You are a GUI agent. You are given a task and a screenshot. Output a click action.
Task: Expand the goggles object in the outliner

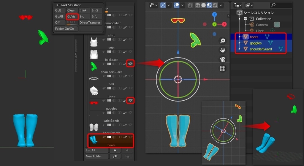(240, 43)
